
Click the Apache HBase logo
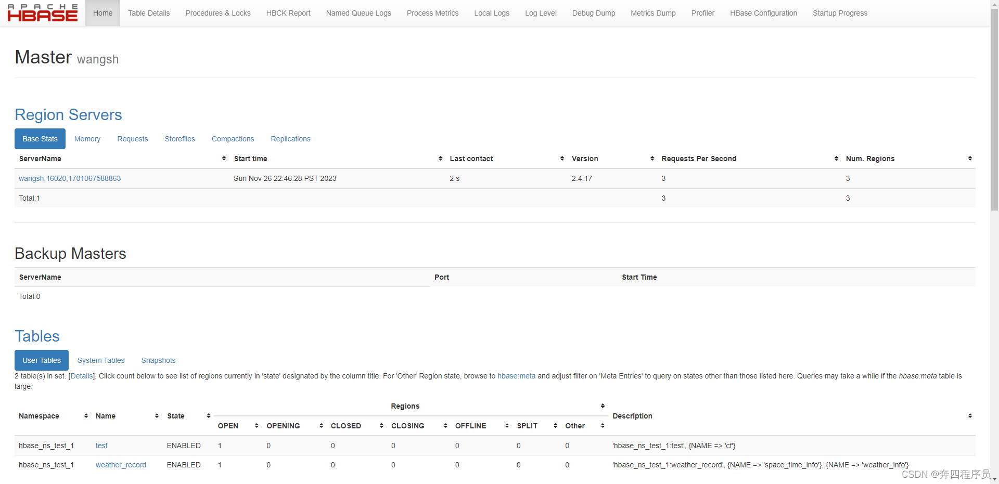tap(43, 13)
